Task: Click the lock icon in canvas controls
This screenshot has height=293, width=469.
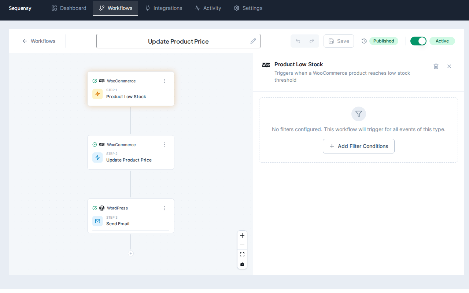Action: click(x=242, y=264)
